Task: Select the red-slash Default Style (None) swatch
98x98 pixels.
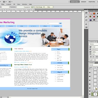Action: (90, 14)
